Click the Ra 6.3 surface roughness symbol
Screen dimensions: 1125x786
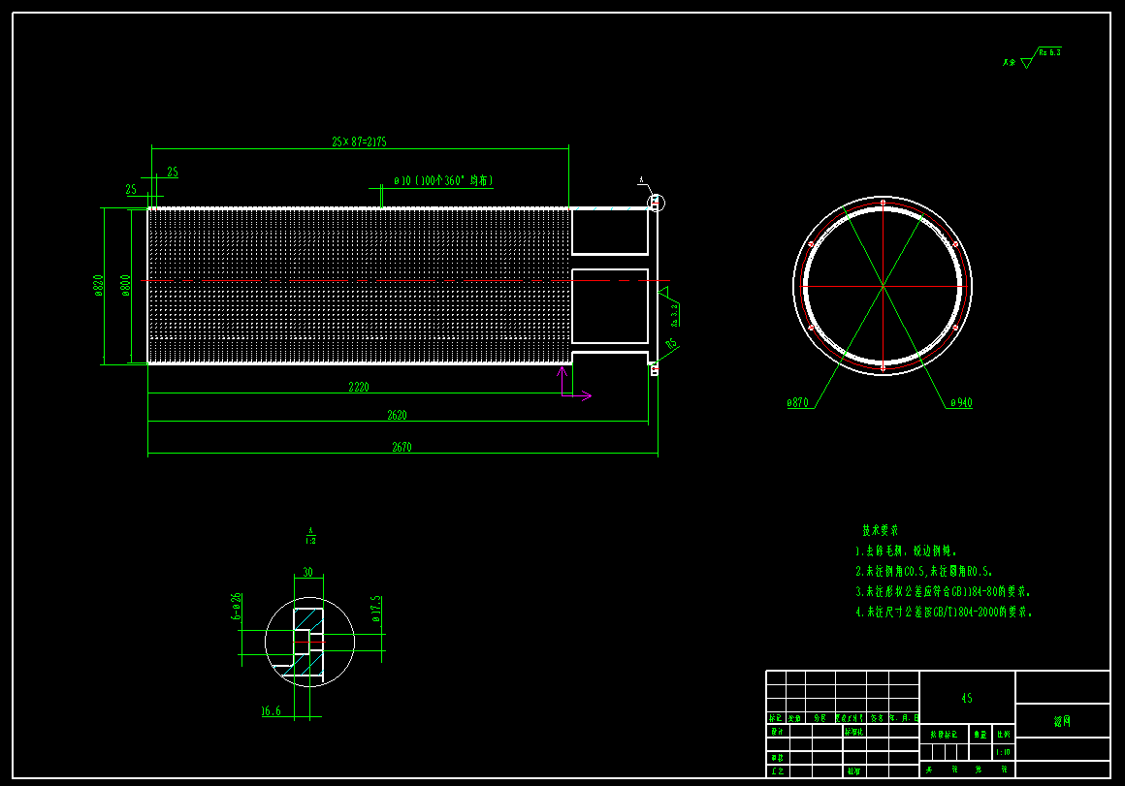point(1042,57)
